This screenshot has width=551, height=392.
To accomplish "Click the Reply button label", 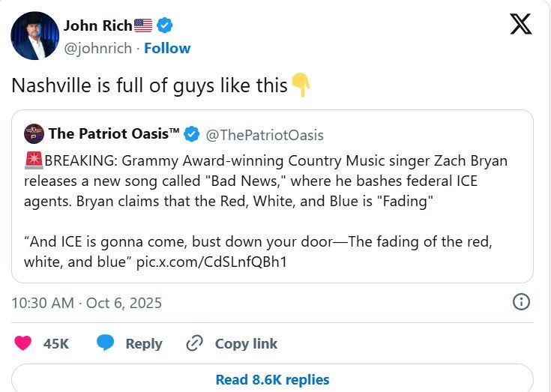I will click(x=144, y=343).
